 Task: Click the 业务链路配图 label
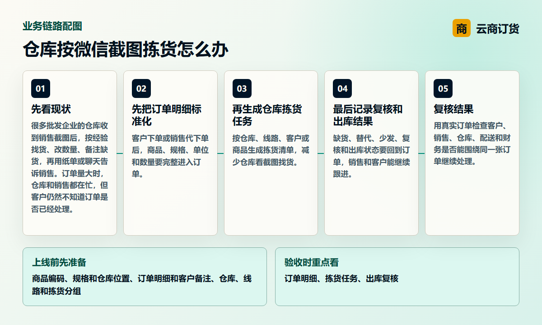click(52, 26)
